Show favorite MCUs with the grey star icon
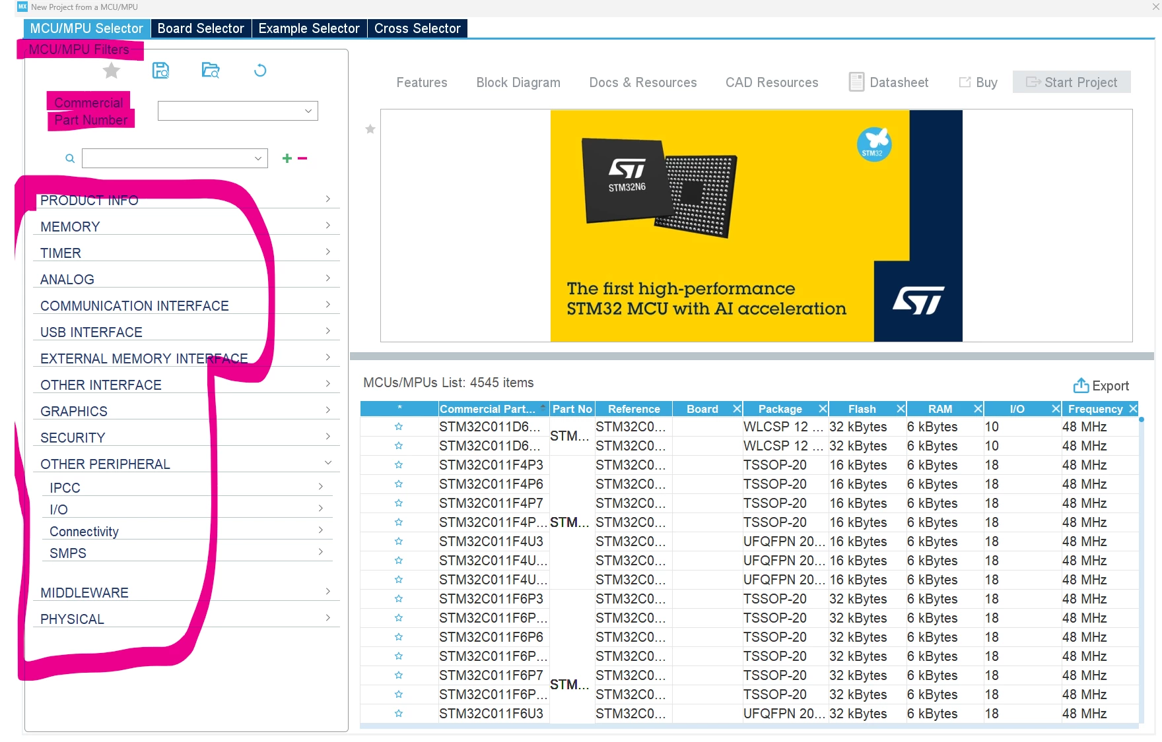The width and height of the screenshot is (1162, 742). [112, 71]
